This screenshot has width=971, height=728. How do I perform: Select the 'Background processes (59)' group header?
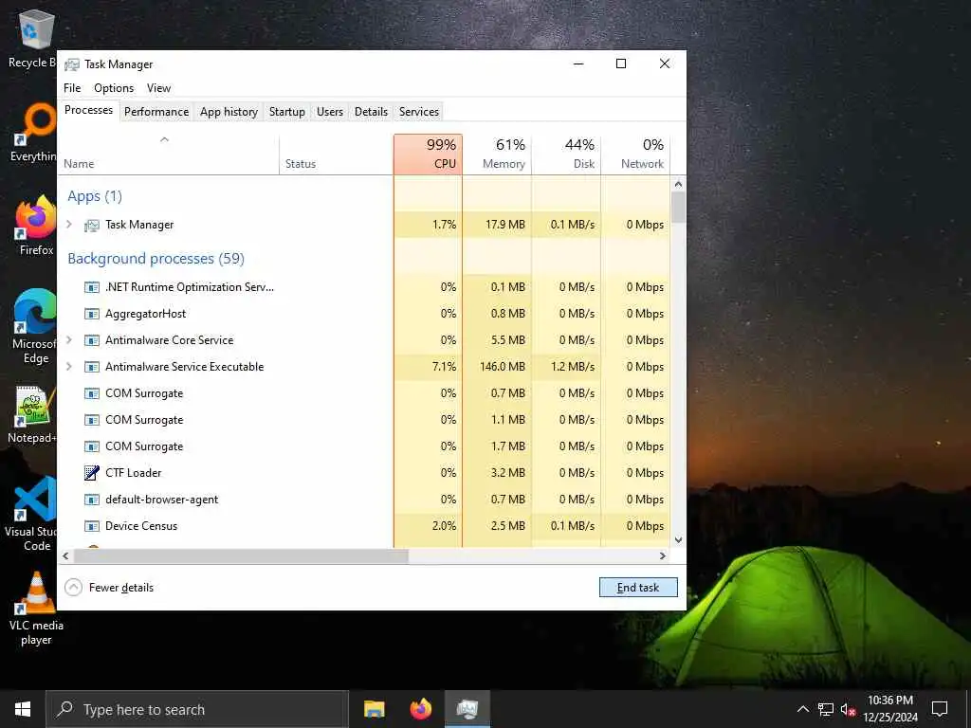pyautogui.click(x=156, y=259)
